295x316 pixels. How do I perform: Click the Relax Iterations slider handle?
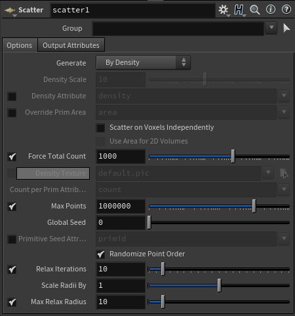point(163,269)
